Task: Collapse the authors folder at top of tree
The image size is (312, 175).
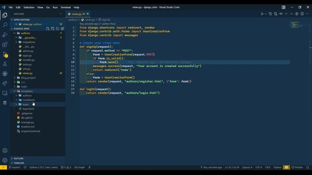Action: pos(38,33)
